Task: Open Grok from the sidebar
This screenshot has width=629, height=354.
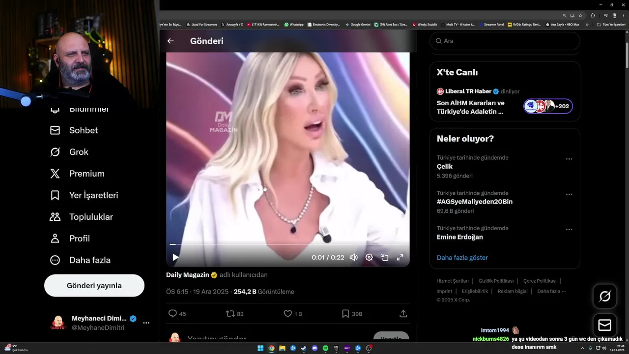Action: (69, 152)
